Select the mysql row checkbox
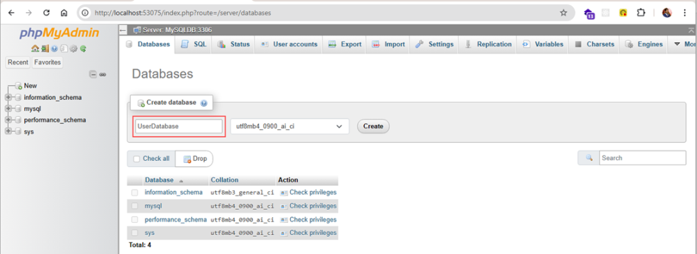Viewport: 697px width, 254px height. (135, 206)
